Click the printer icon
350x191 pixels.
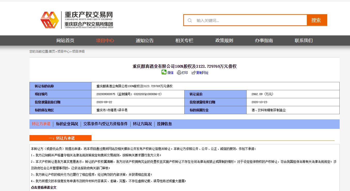(179, 73)
